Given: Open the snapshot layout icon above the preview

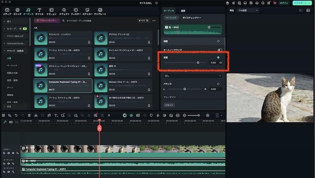Looking at the screenshot, I should (308, 10).
